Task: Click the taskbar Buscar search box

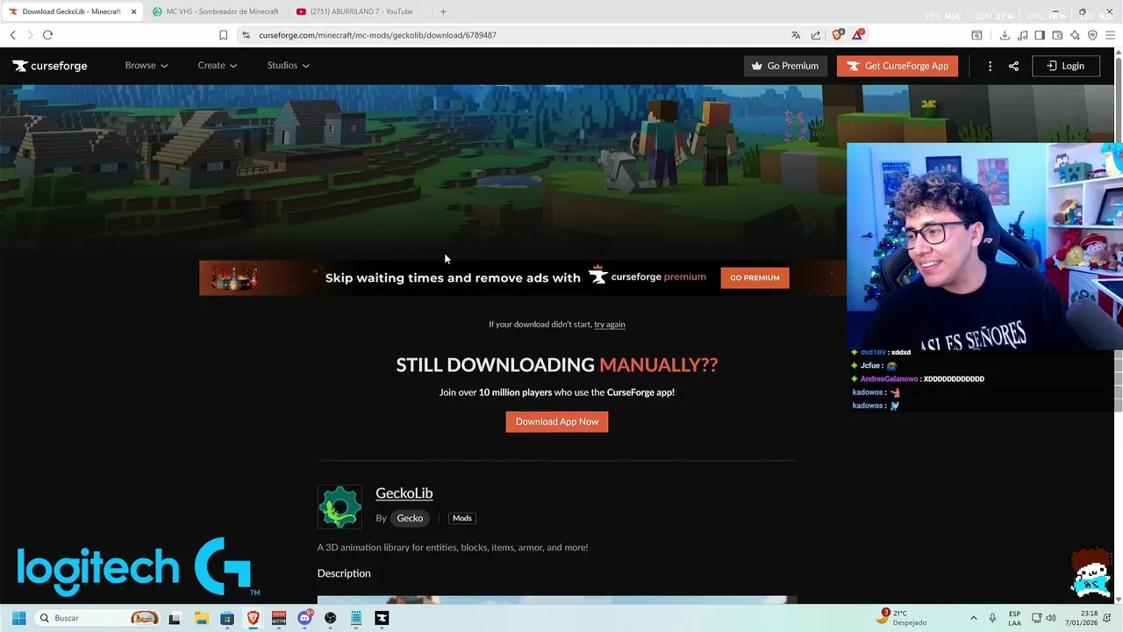Action: (x=98, y=618)
